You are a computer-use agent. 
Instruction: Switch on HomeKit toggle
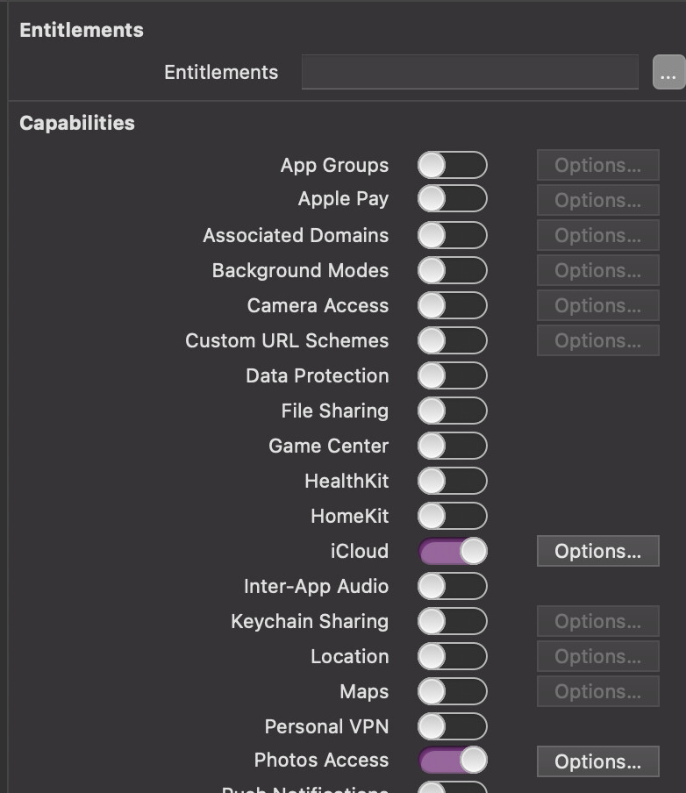[x=452, y=516]
